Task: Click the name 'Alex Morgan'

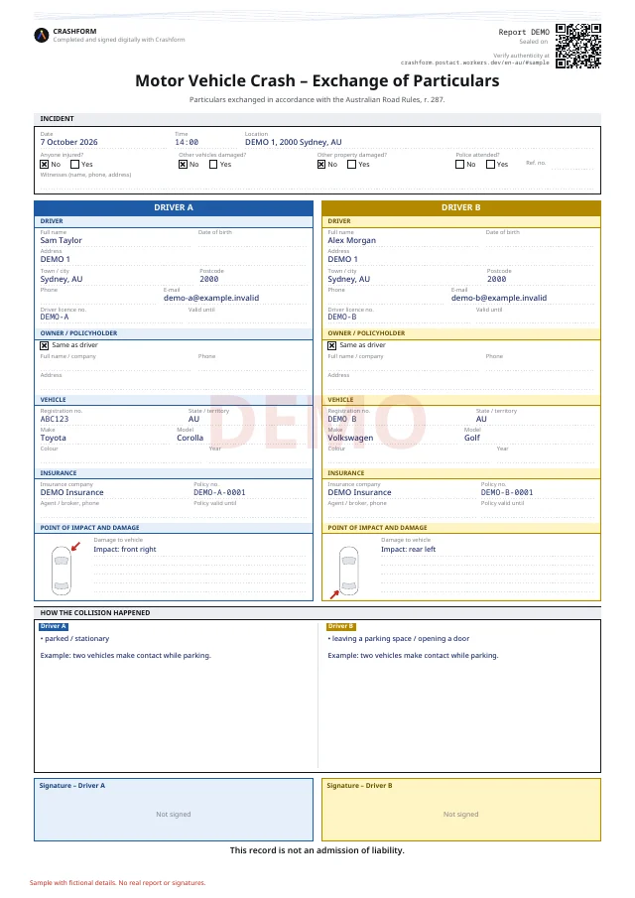Action: (x=351, y=240)
